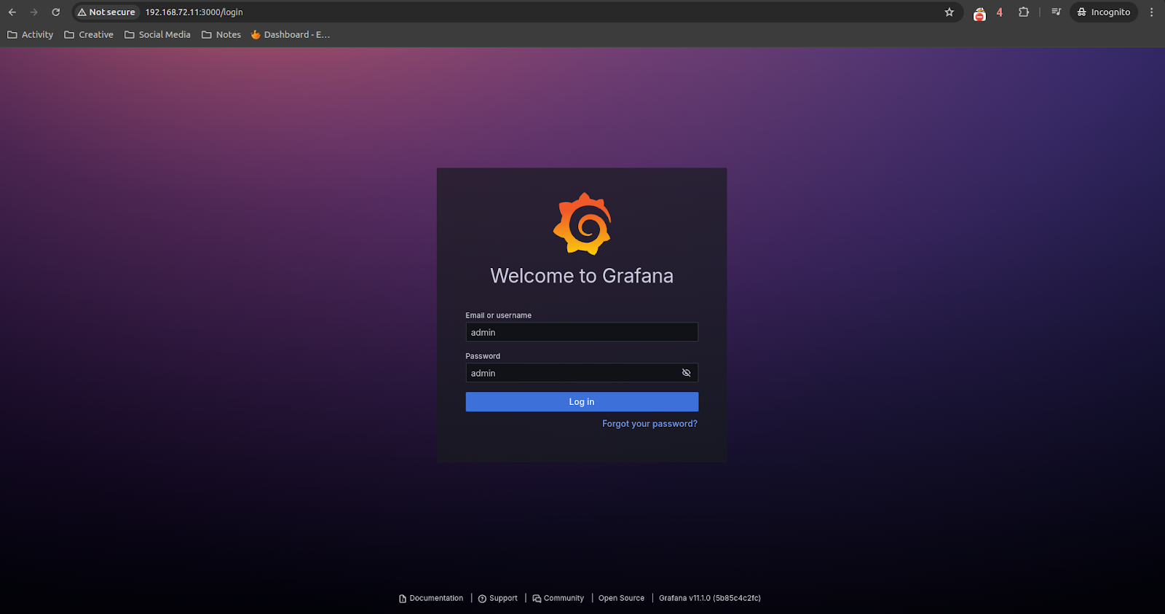Viewport: 1165px width, 614px height.
Task: Click the Grafana logo
Action: [x=582, y=224]
